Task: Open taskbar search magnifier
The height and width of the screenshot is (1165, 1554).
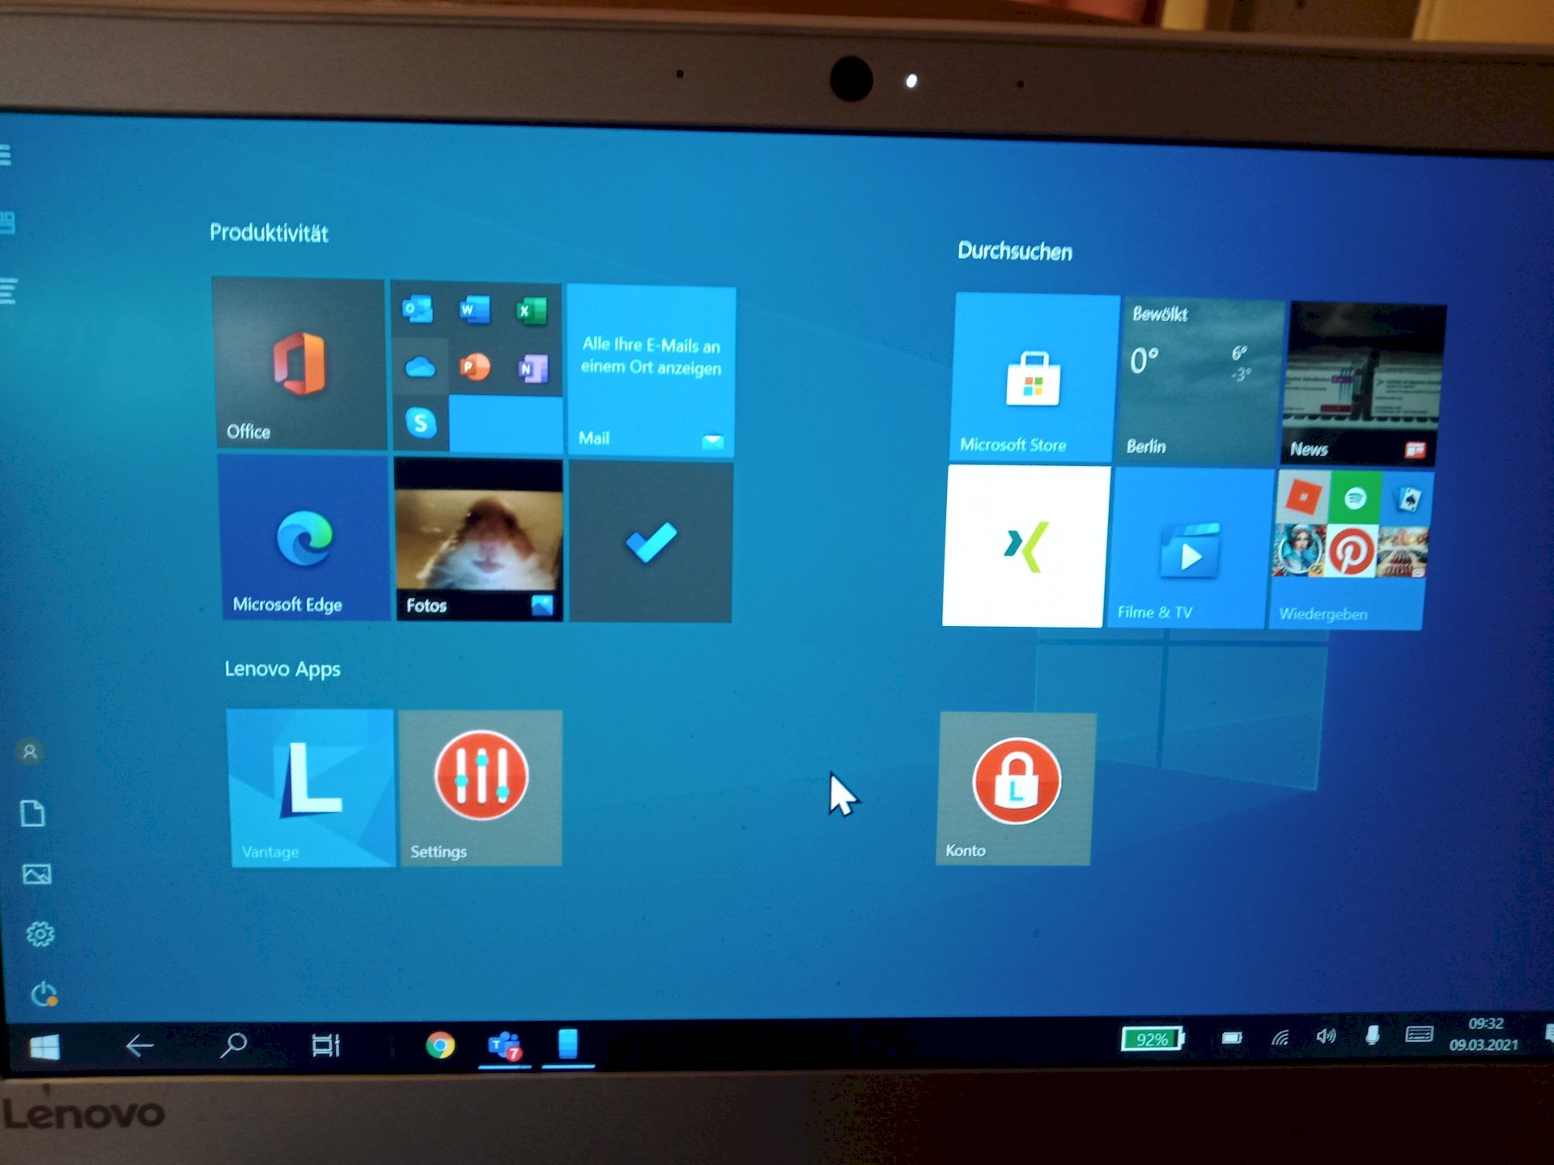Action: 233,1045
